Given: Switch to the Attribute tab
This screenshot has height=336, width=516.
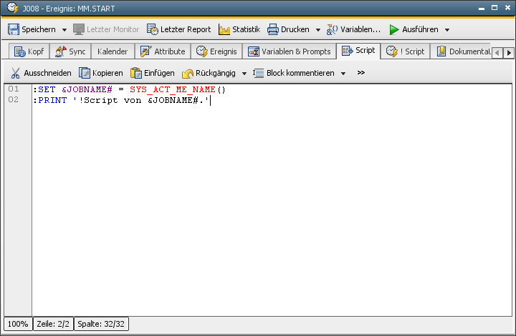Looking at the screenshot, I should coord(163,51).
